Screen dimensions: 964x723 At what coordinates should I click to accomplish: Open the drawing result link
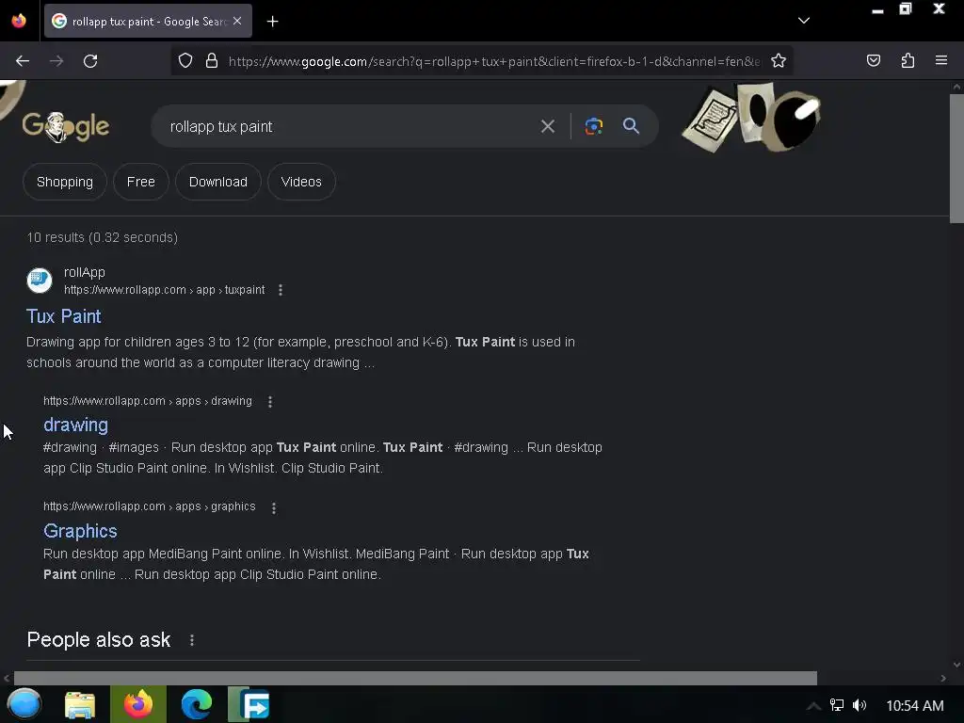[75, 425]
